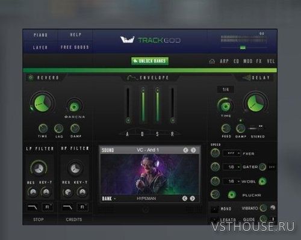Click the Reverb Damp knob
The image size is (301, 240).
tap(75, 128)
